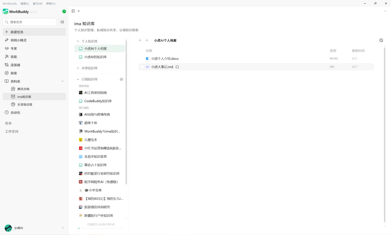Click the explore compass icon beside 订阅知识库
The image size is (391, 235).
pyautogui.click(x=121, y=79)
